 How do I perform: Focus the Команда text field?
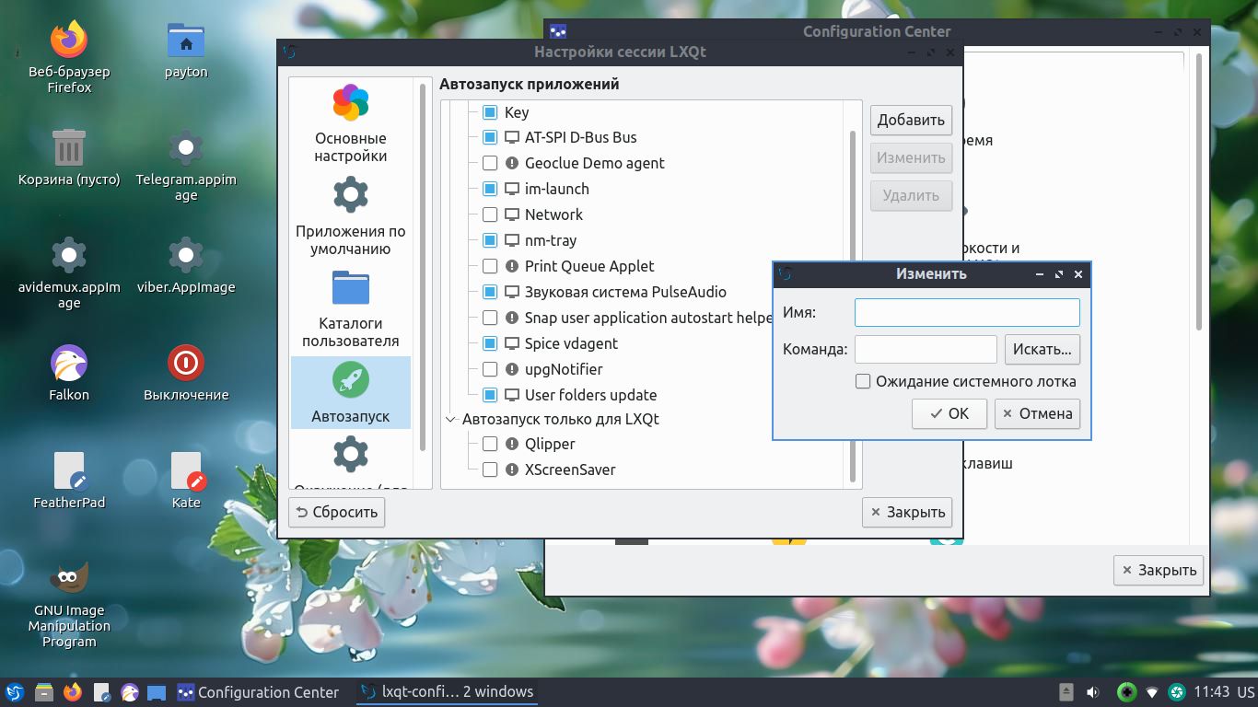coord(926,349)
